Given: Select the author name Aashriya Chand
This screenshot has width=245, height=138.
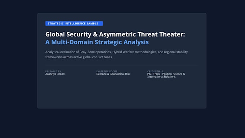Looking at the screenshot, I should [55, 74].
